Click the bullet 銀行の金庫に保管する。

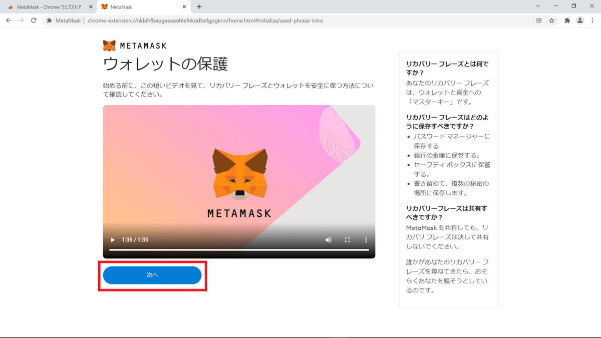447,155
